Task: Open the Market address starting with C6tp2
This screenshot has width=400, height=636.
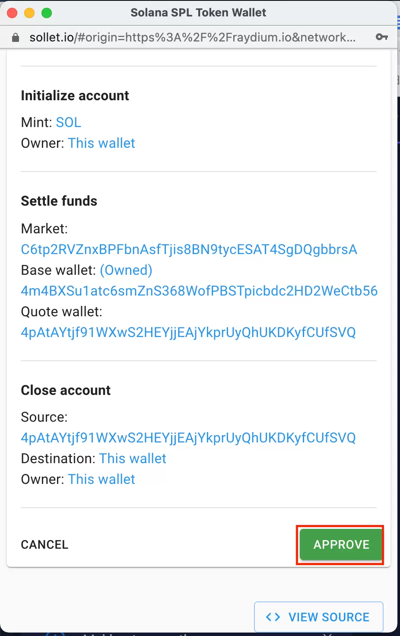Action: [189, 249]
